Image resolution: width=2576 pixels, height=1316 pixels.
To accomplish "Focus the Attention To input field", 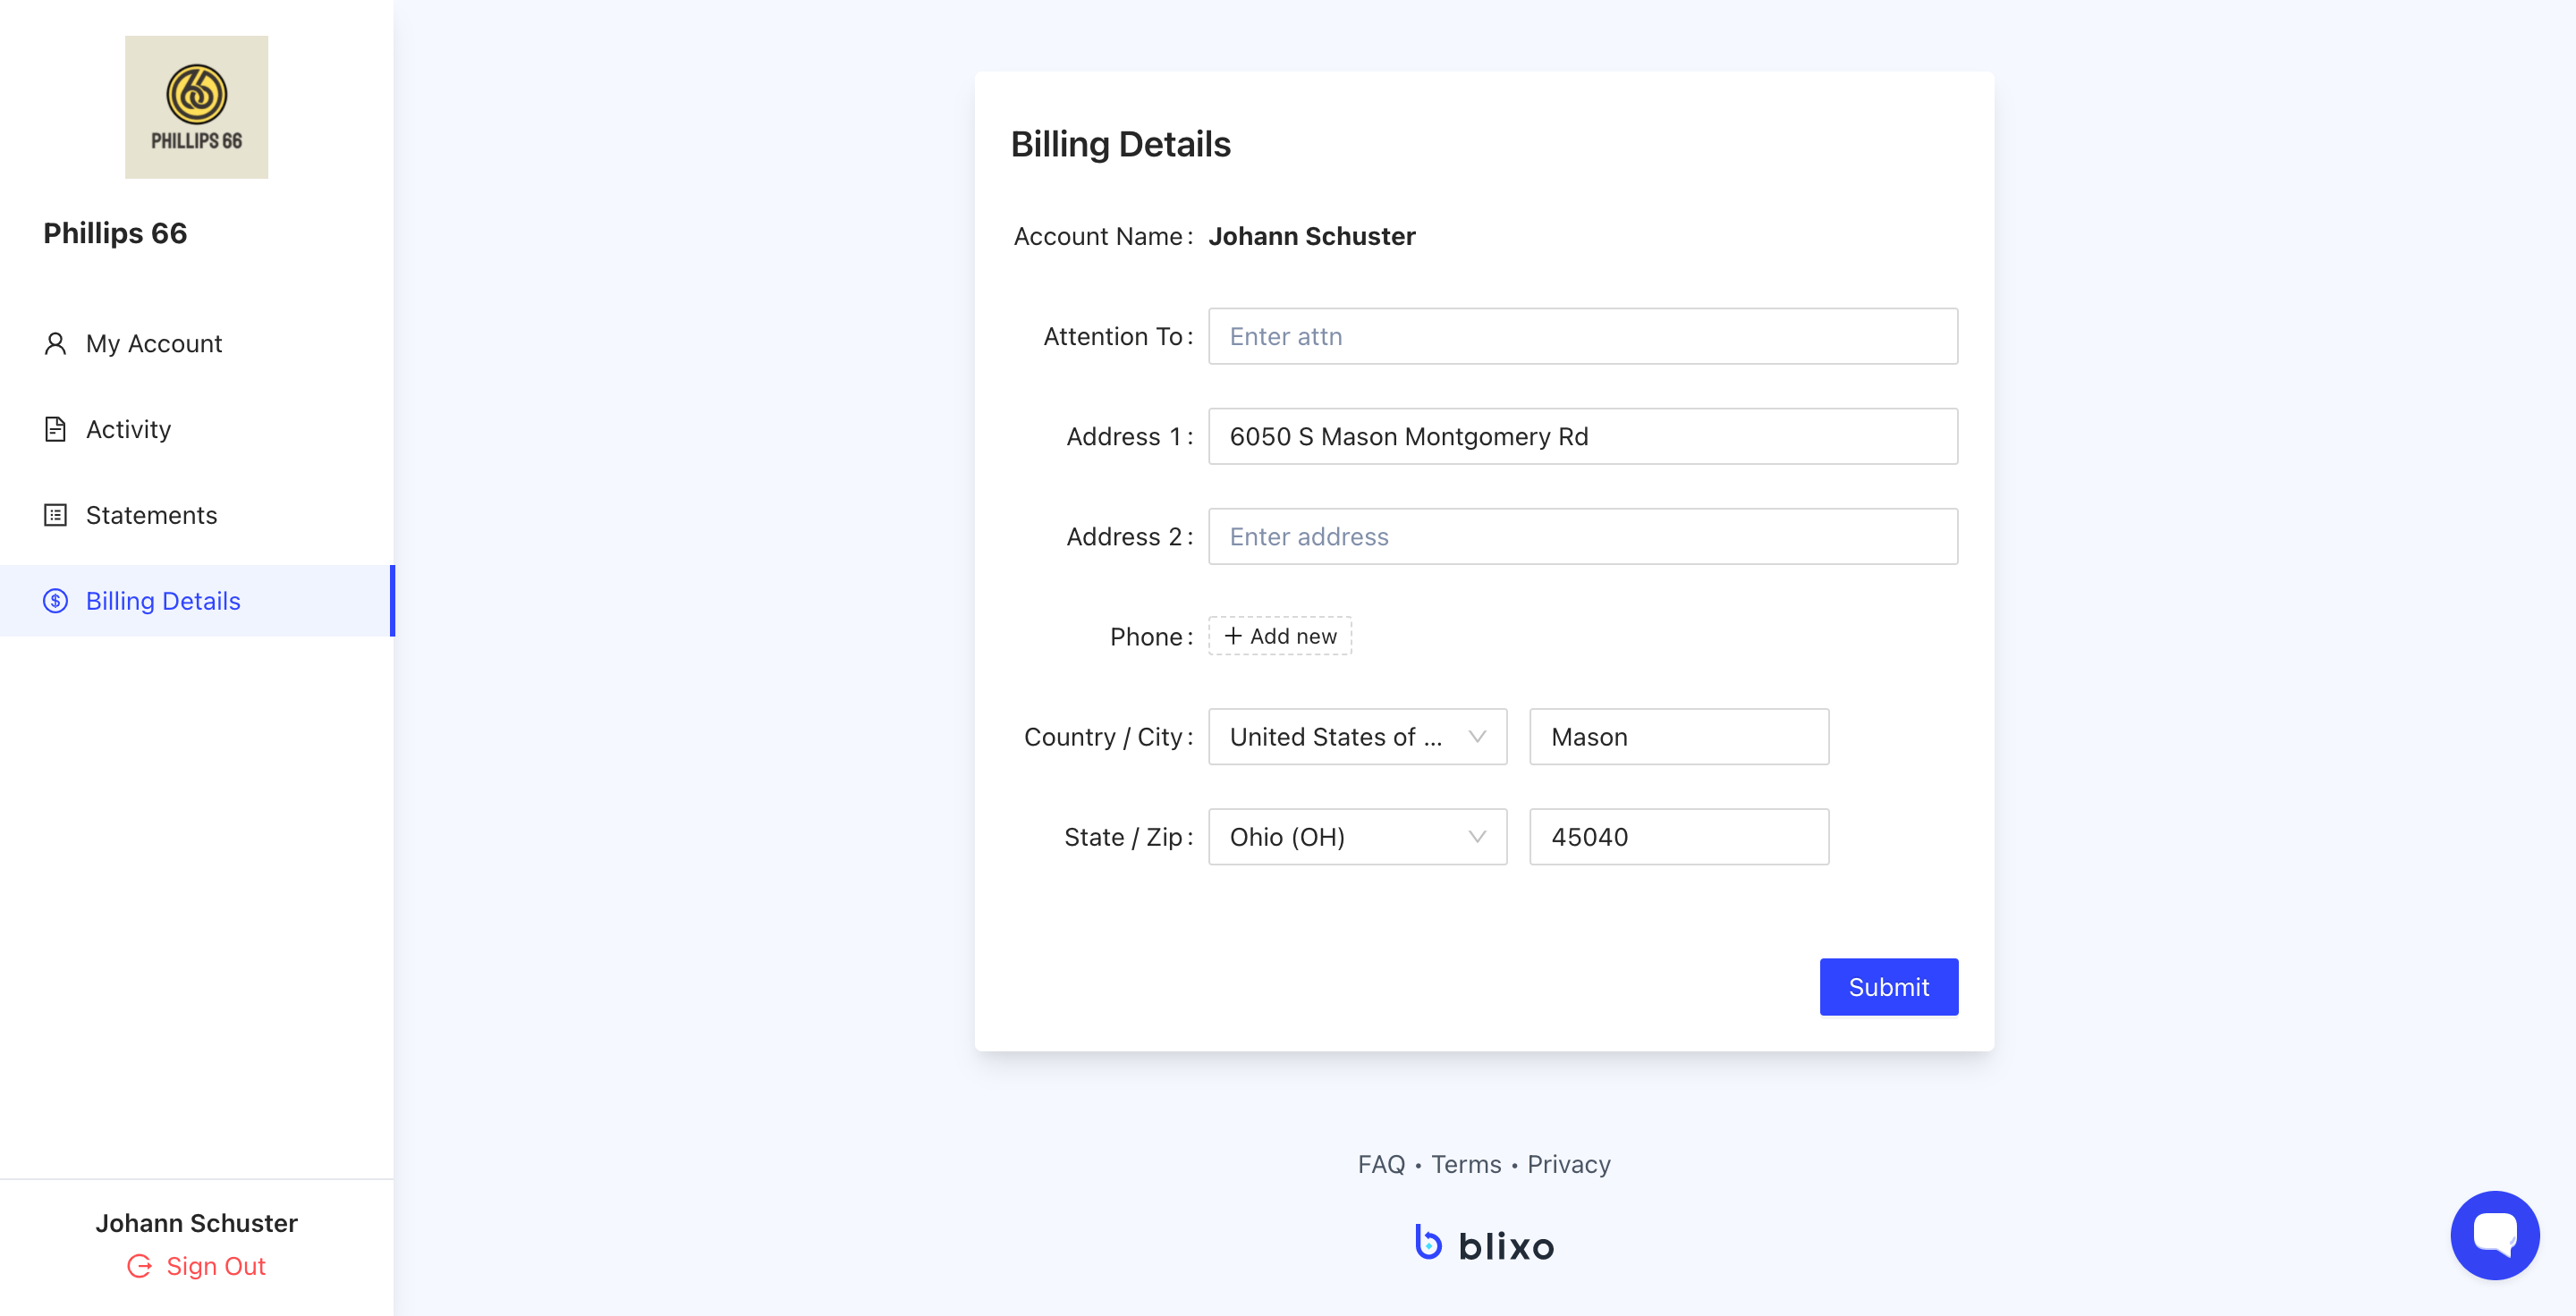I will tap(1582, 337).
